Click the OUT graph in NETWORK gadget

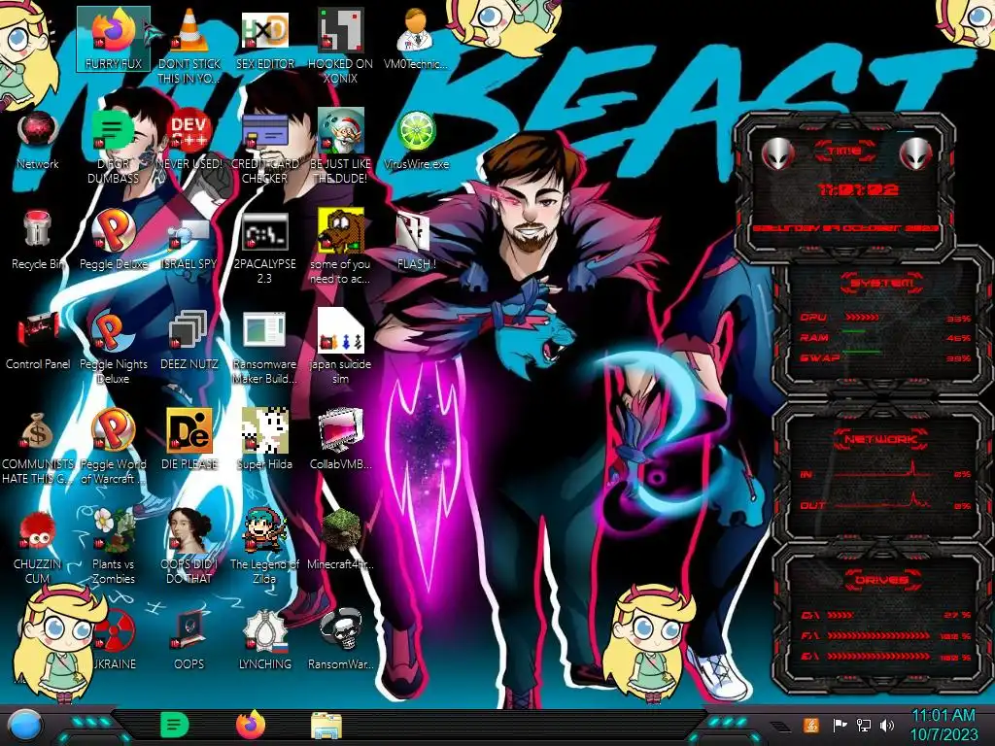click(883, 500)
